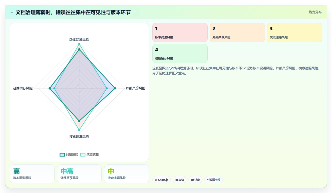Open card 3 搜索遗漏风险
The image size is (332, 193).
point(294,33)
